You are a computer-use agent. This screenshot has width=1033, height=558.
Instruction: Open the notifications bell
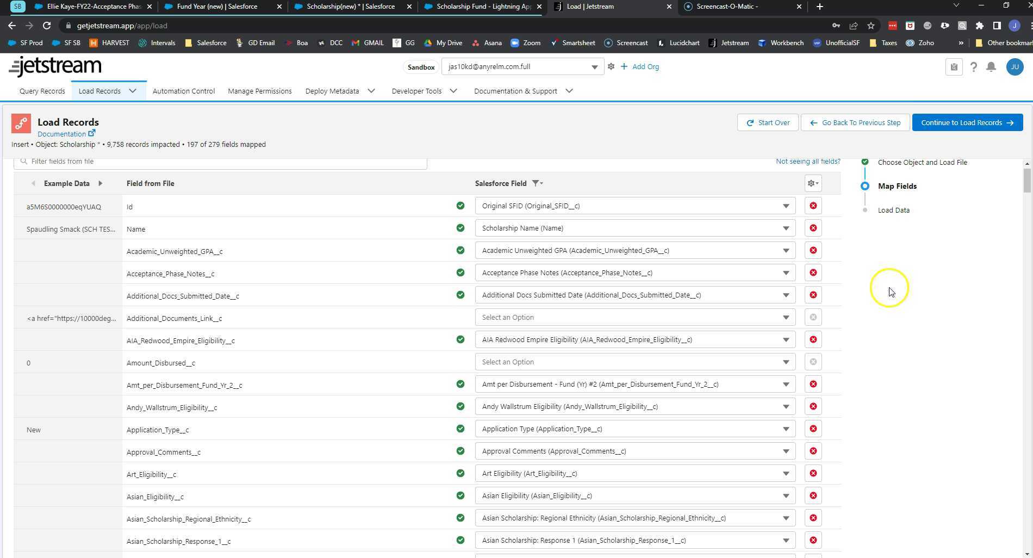[991, 67]
